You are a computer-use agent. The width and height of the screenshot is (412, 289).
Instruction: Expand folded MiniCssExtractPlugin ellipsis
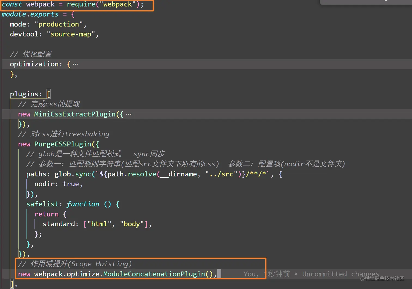tap(128, 114)
